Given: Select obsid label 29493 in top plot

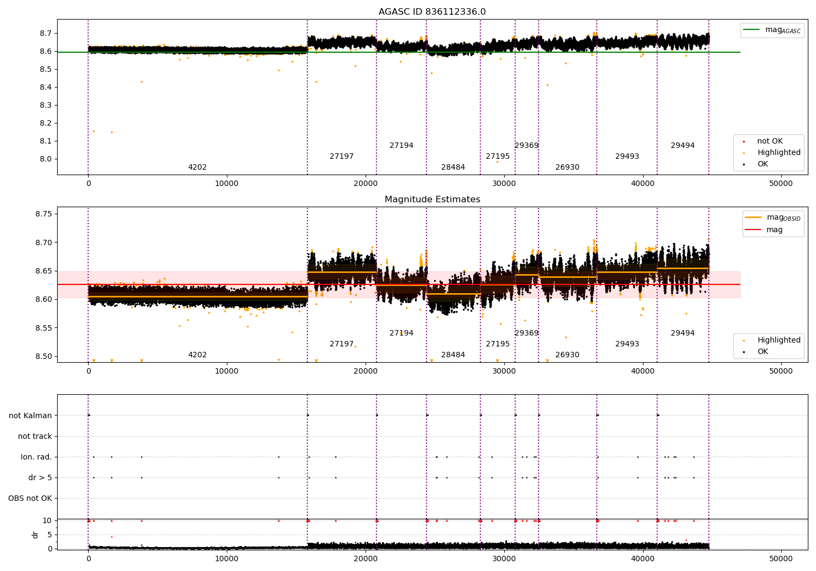Looking at the screenshot, I should click(x=627, y=157).
